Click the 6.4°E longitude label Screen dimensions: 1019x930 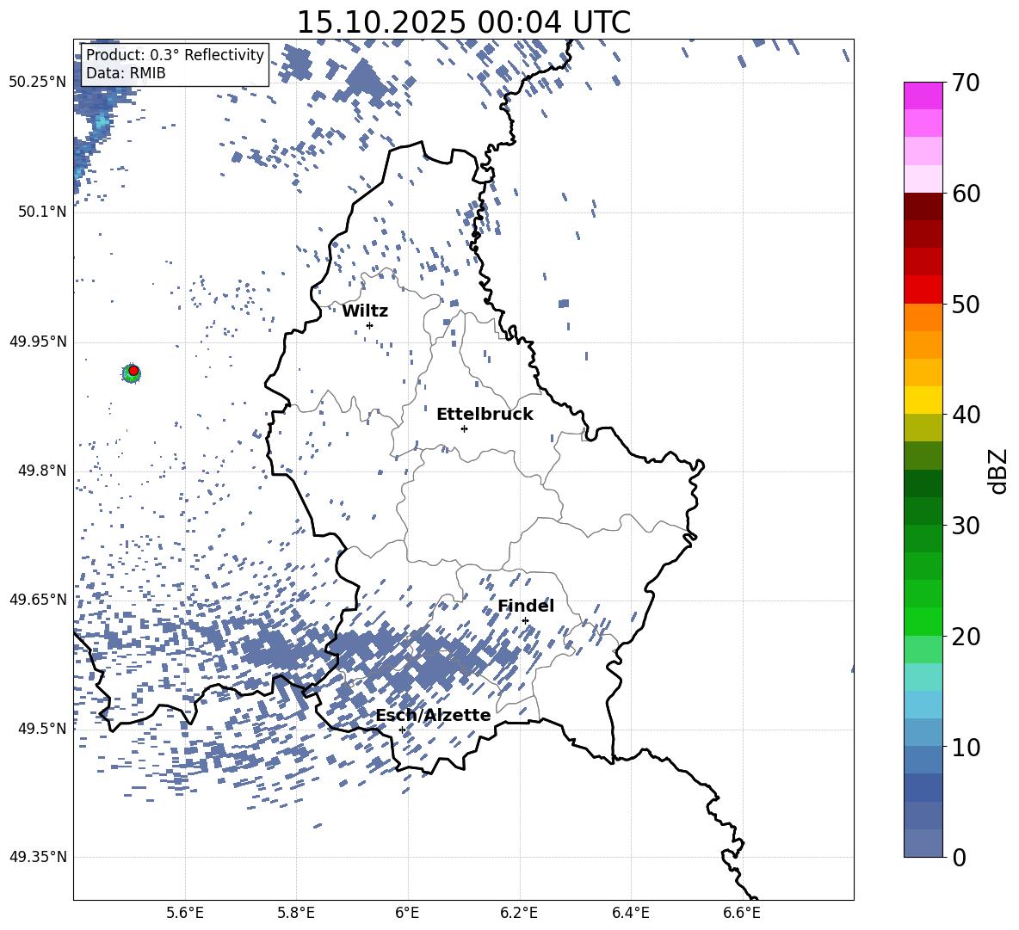631,914
